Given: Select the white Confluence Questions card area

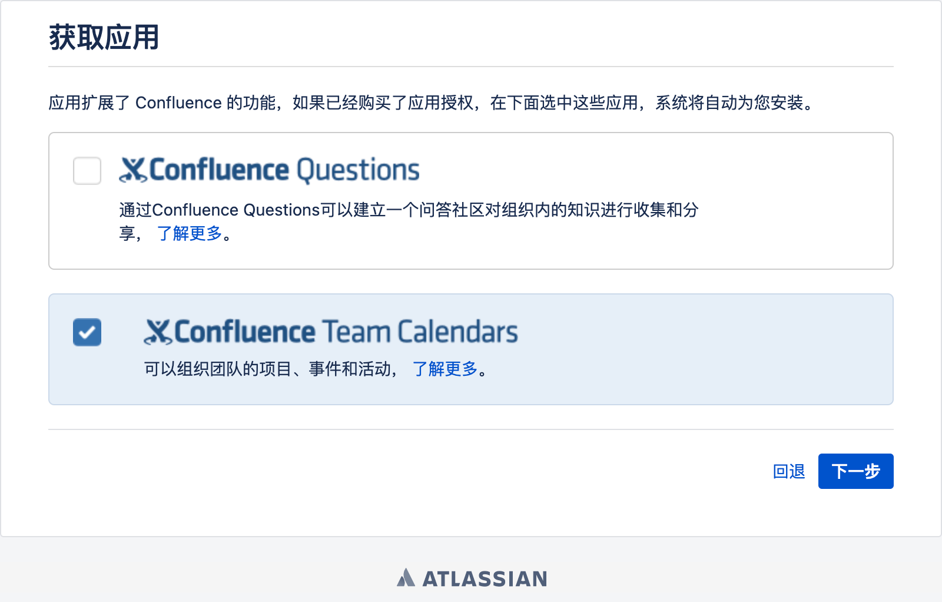Looking at the screenshot, I should (471, 201).
